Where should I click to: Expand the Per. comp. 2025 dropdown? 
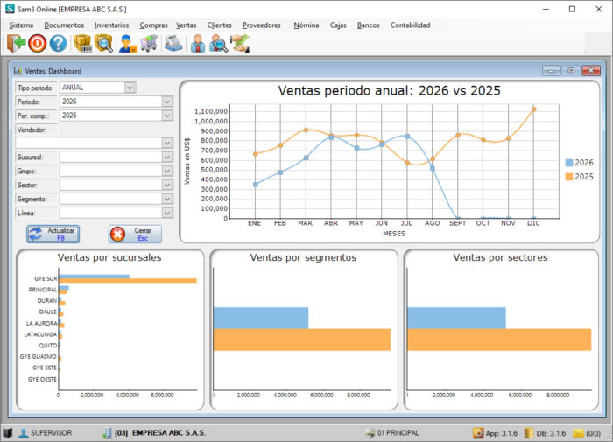pyautogui.click(x=167, y=116)
